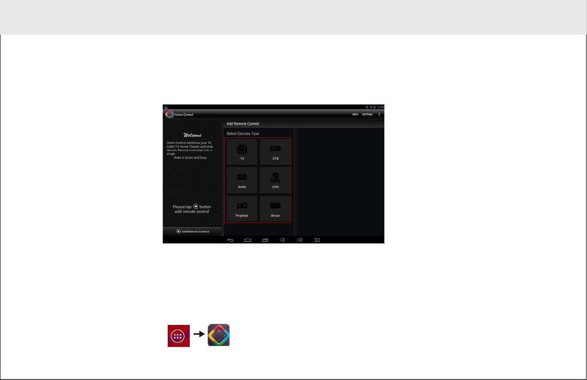The width and height of the screenshot is (587, 380).
Task: Tap the Add Remote Control button
Action: point(193,231)
